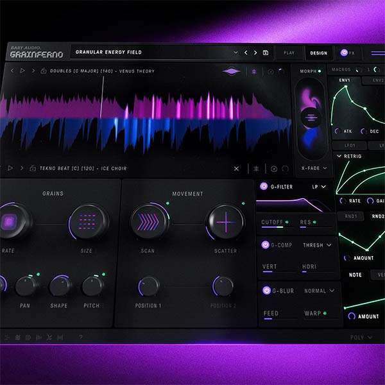The image size is (385, 385).
Task: Open the G-FILTER LP type dropdown
Action: pyautogui.click(x=319, y=187)
